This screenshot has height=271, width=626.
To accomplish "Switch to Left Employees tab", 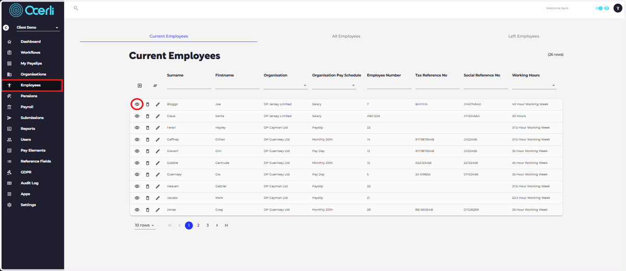I will click(524, 37).
